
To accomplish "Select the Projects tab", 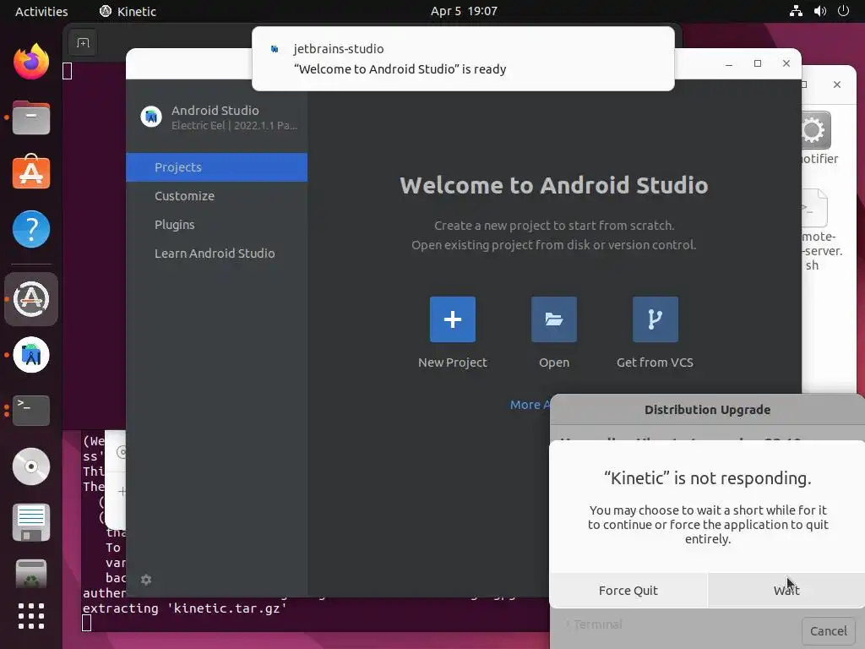I will pyautogui.click(x=217, y=167).
